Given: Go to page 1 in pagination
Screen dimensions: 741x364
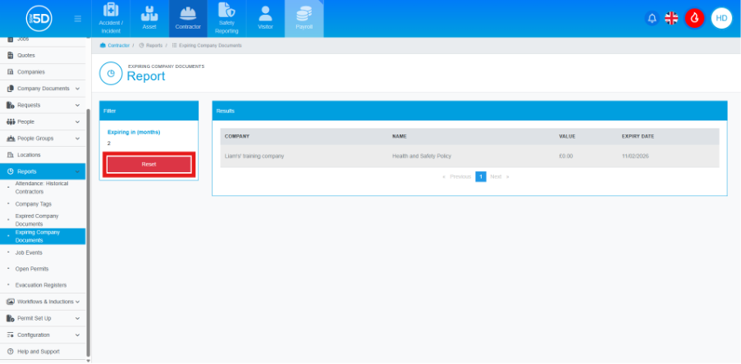Looking at the screenshot, I should coord(481,176).
